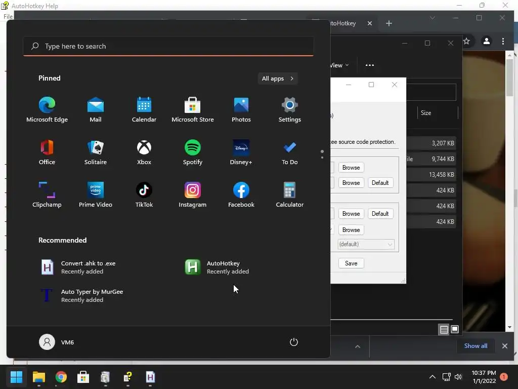This screenshot has height=389, width=518.
Task: Click the Start button on taskbar
Action: pos(16,377)
